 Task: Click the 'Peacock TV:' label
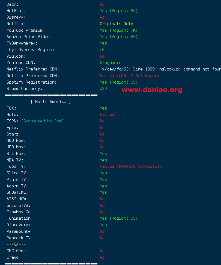click(x=20, y=238)
